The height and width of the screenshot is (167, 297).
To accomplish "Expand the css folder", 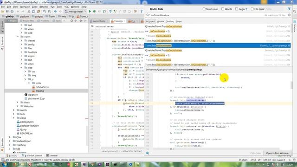I will coord(25,71).
